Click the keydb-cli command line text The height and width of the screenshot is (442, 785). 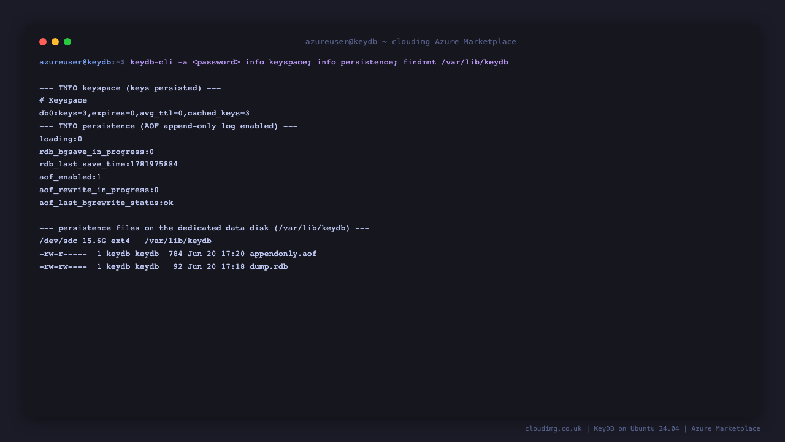pos(319,62)
